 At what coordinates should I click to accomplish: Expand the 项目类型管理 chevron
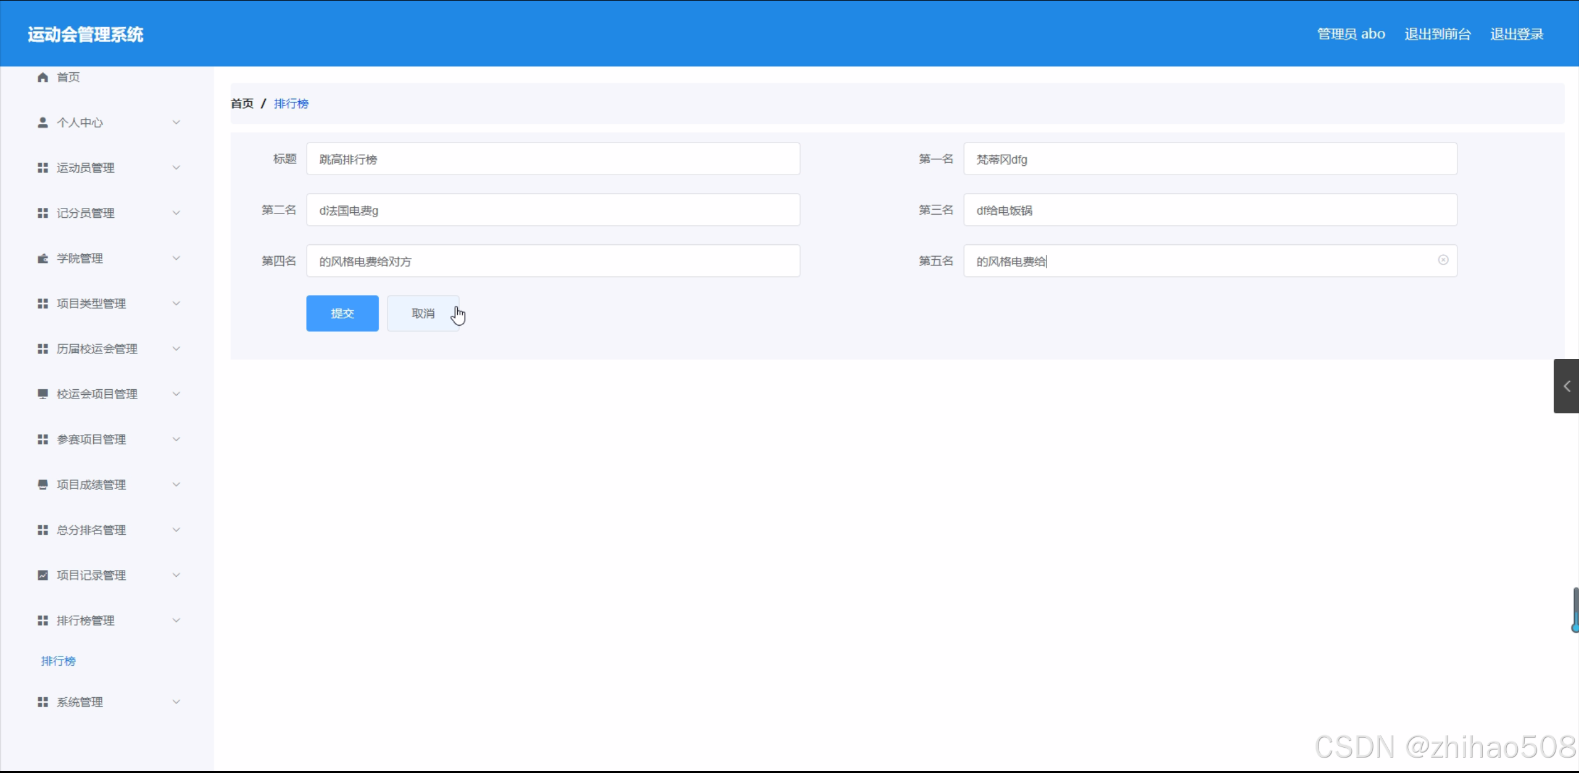pyautogui.click(x=176, y=304)
